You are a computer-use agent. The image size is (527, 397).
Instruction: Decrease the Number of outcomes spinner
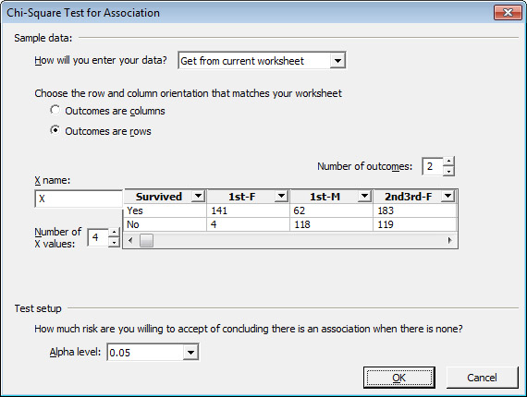(x=448, y=171)
